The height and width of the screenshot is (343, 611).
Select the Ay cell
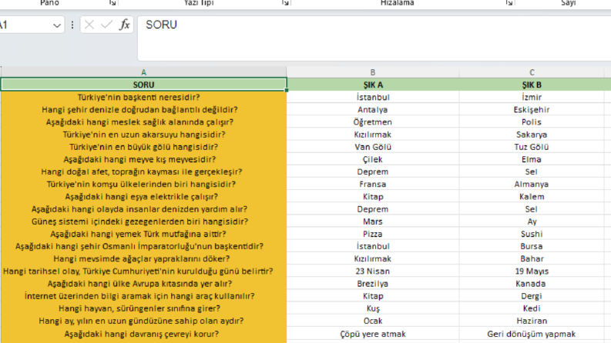[532, 221]
